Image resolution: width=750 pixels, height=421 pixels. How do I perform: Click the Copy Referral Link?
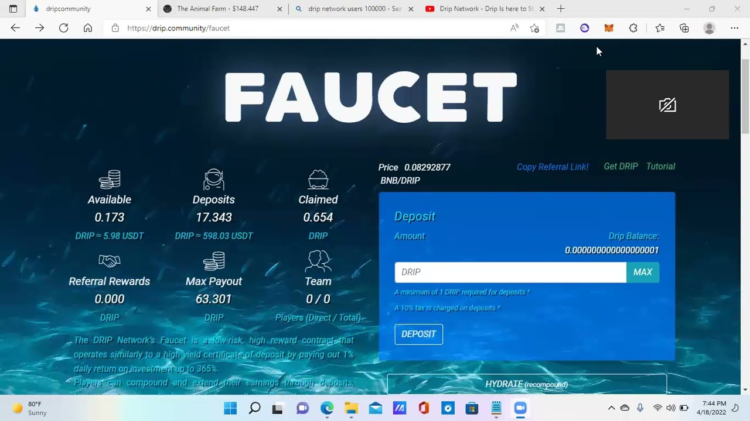[553, 167]
